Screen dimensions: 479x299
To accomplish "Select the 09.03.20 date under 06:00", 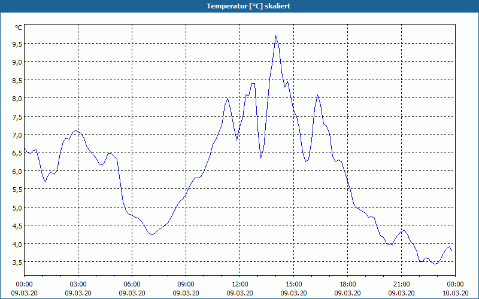I will 132,293.
